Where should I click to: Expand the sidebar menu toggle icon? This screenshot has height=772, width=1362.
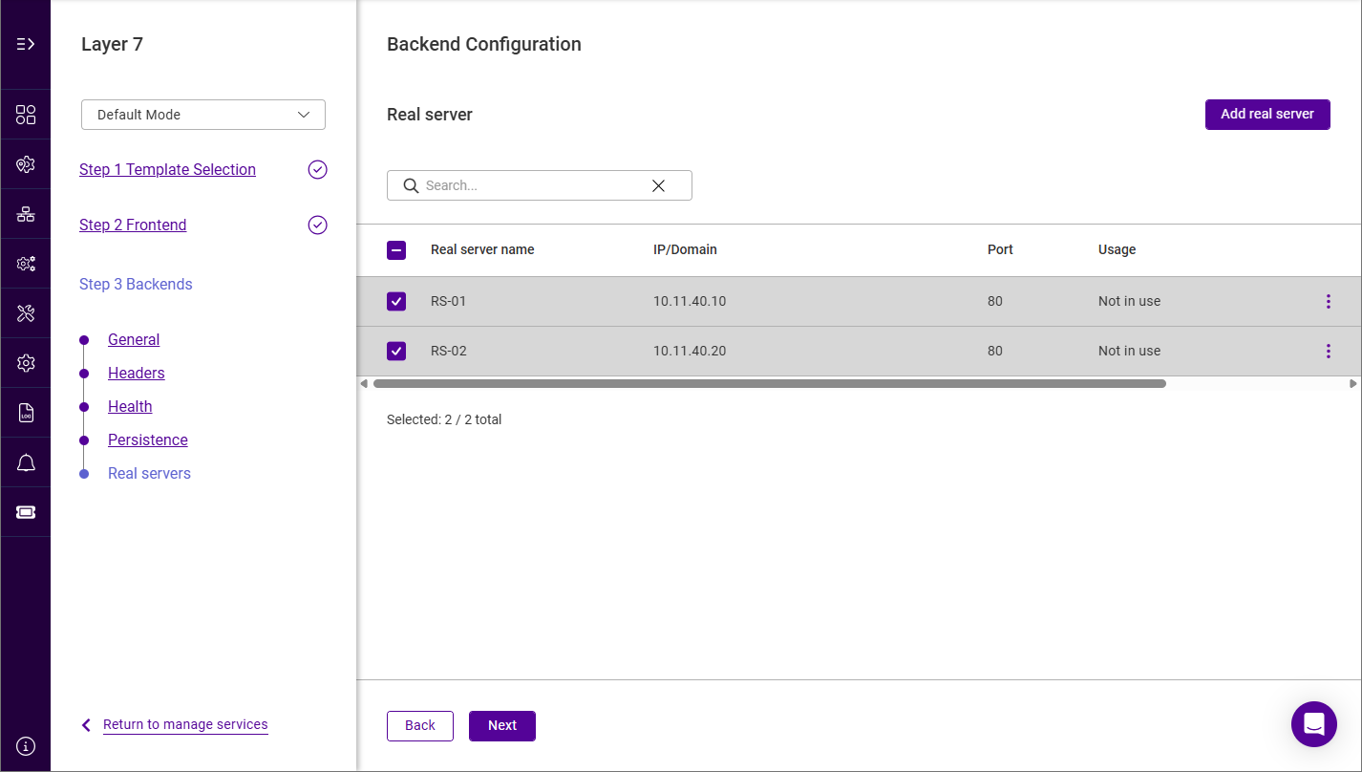coord(26,44)
